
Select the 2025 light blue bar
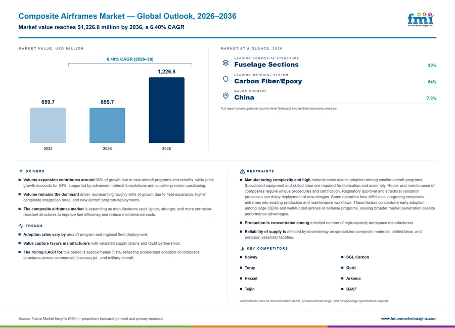48,126
